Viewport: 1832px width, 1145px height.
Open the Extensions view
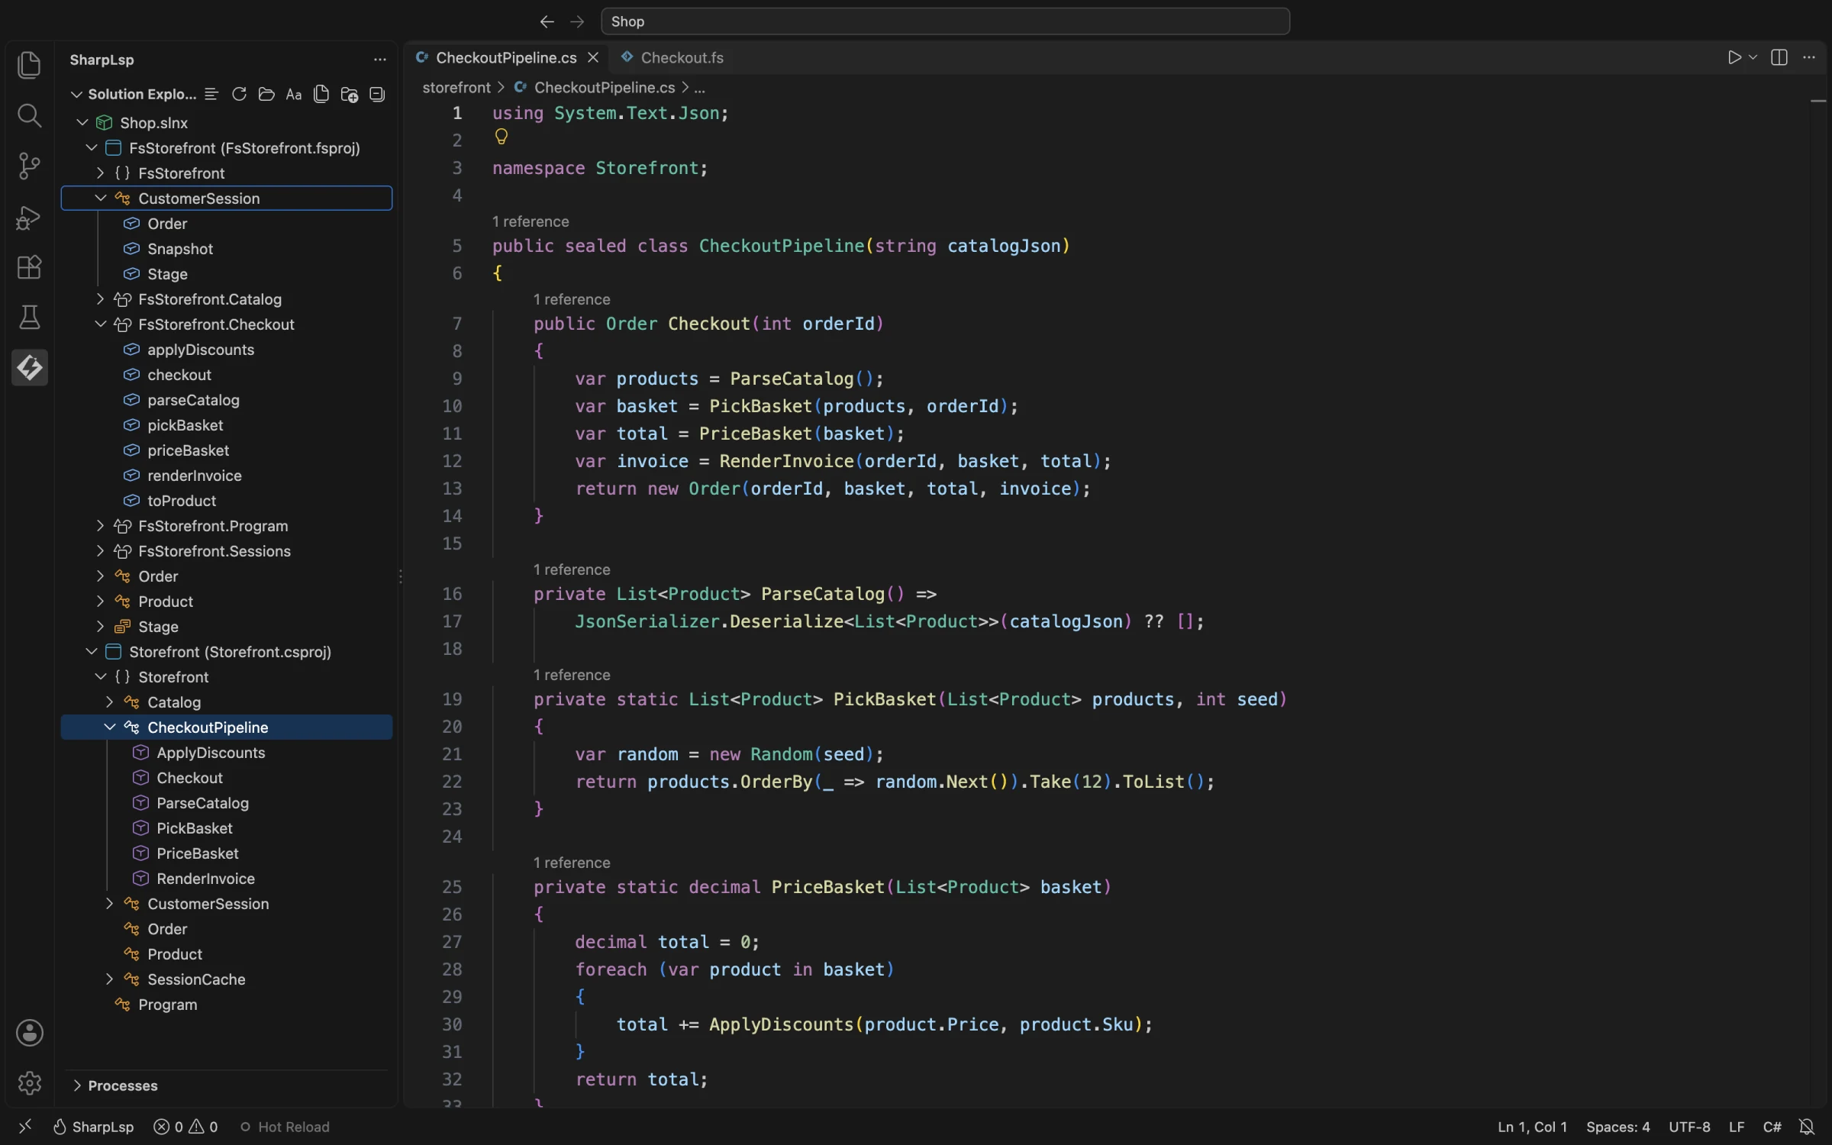pos(29,267)
